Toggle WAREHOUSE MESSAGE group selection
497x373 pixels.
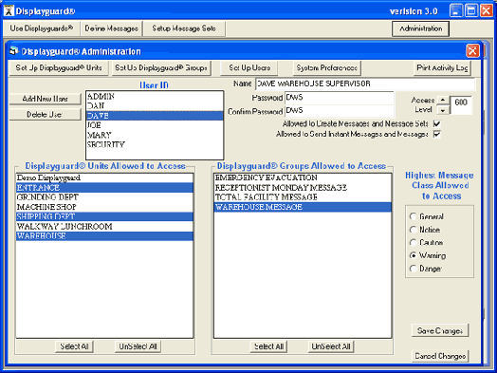pos(303,207)
